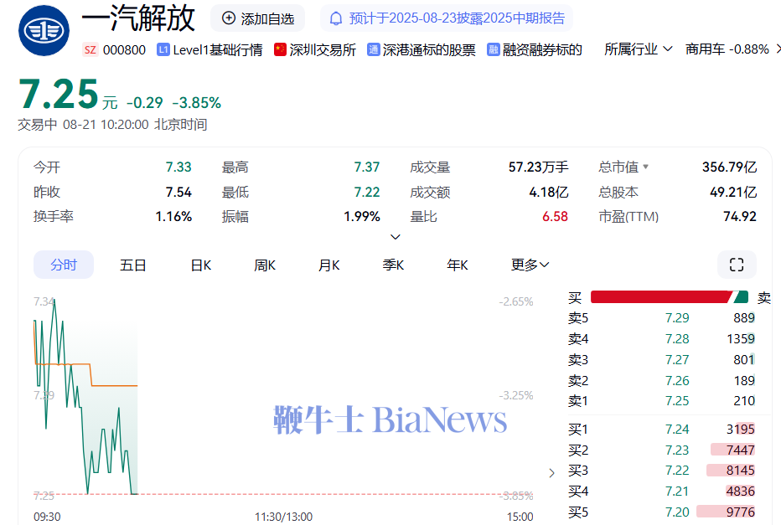
Task: Click the 一汽解放 stock name title
Action: click(138, 18)
